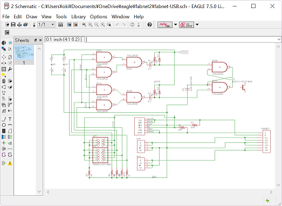
Task: Click the Execute script icon
Action: (69, 25)
